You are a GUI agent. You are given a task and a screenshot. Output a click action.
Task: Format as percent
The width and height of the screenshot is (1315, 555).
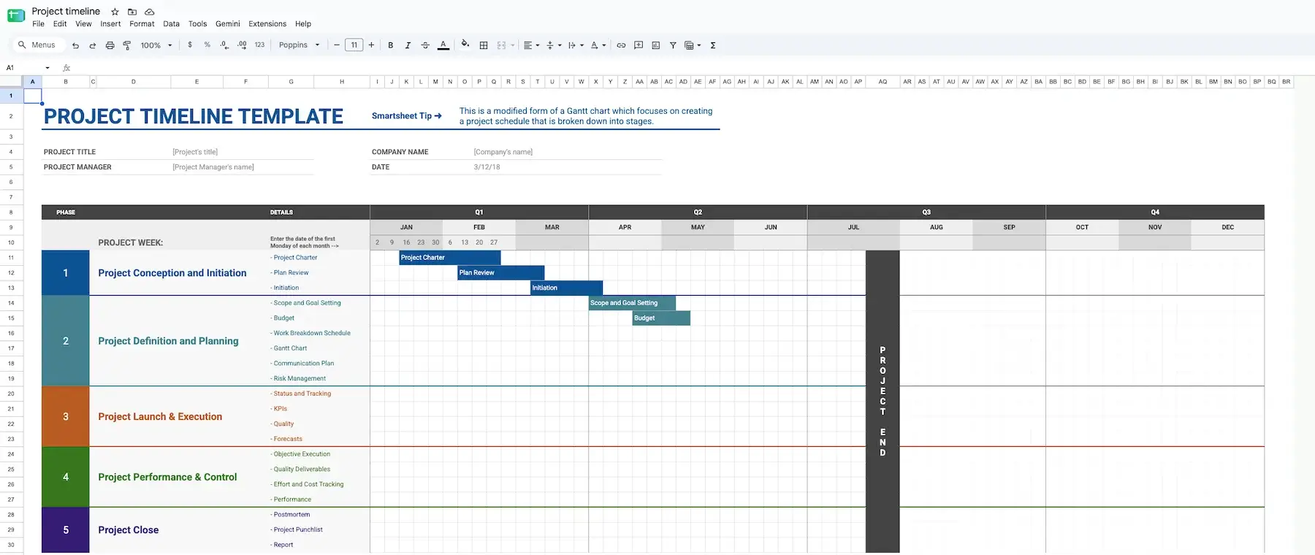(x=207, y=45)
